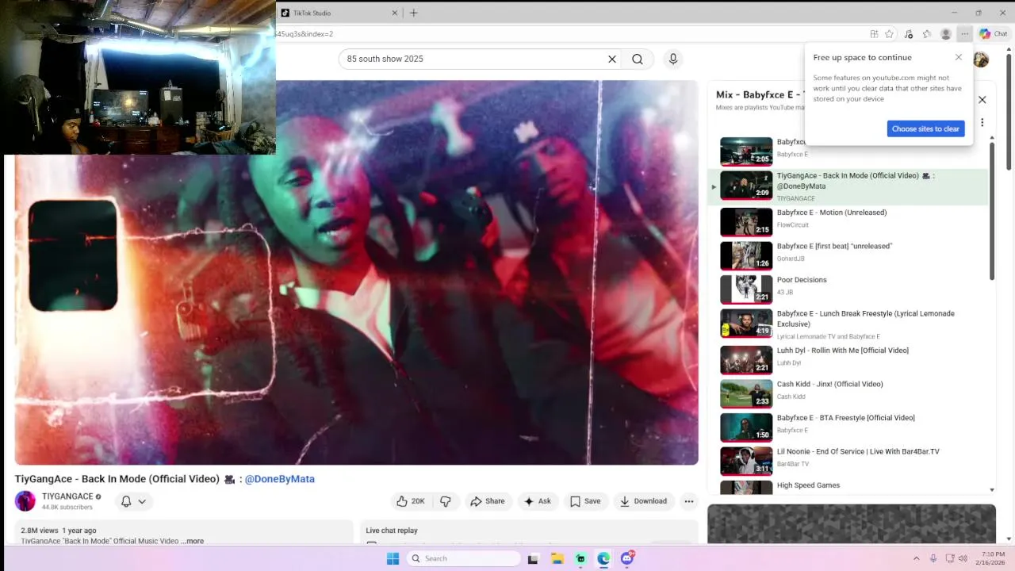Play 'Babyfxce E - Motion (Unreleased)' from the playlist

coord(848,222)
